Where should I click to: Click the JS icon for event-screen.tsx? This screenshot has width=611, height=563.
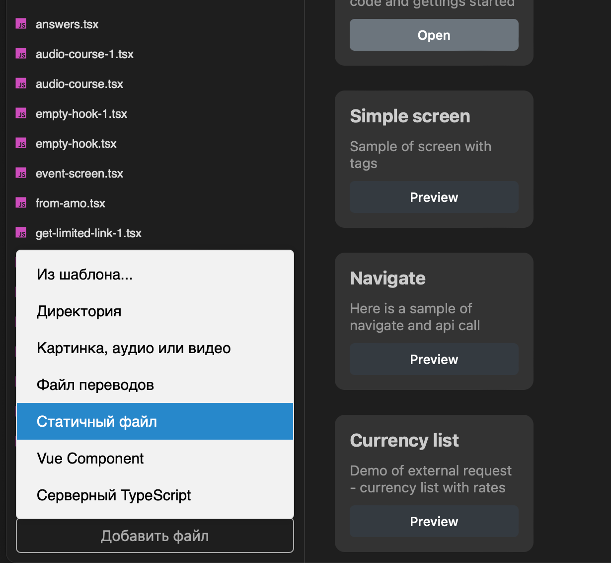(x=21, y=173)
